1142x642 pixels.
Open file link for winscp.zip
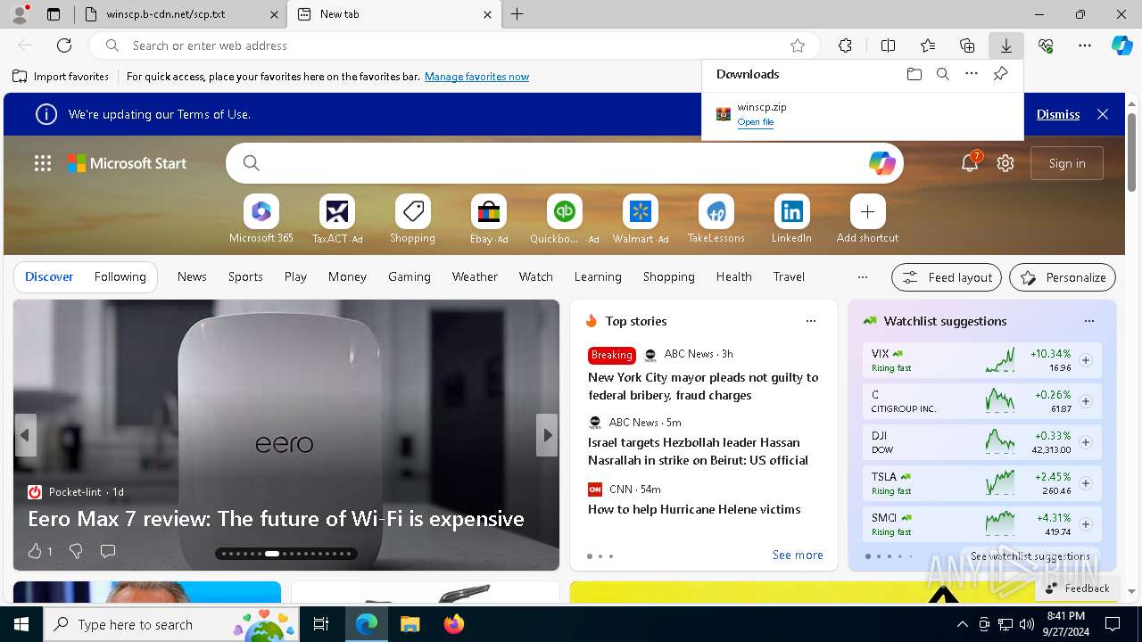tap(756, 122)
